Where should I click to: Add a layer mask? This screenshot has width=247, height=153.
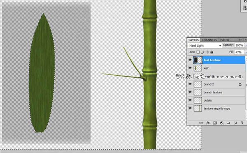click(x=215, y=123)
